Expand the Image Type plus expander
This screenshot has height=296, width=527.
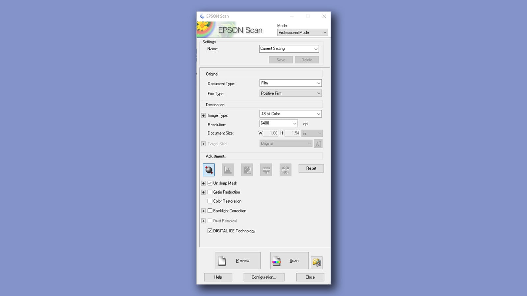[x=203, y=116]
